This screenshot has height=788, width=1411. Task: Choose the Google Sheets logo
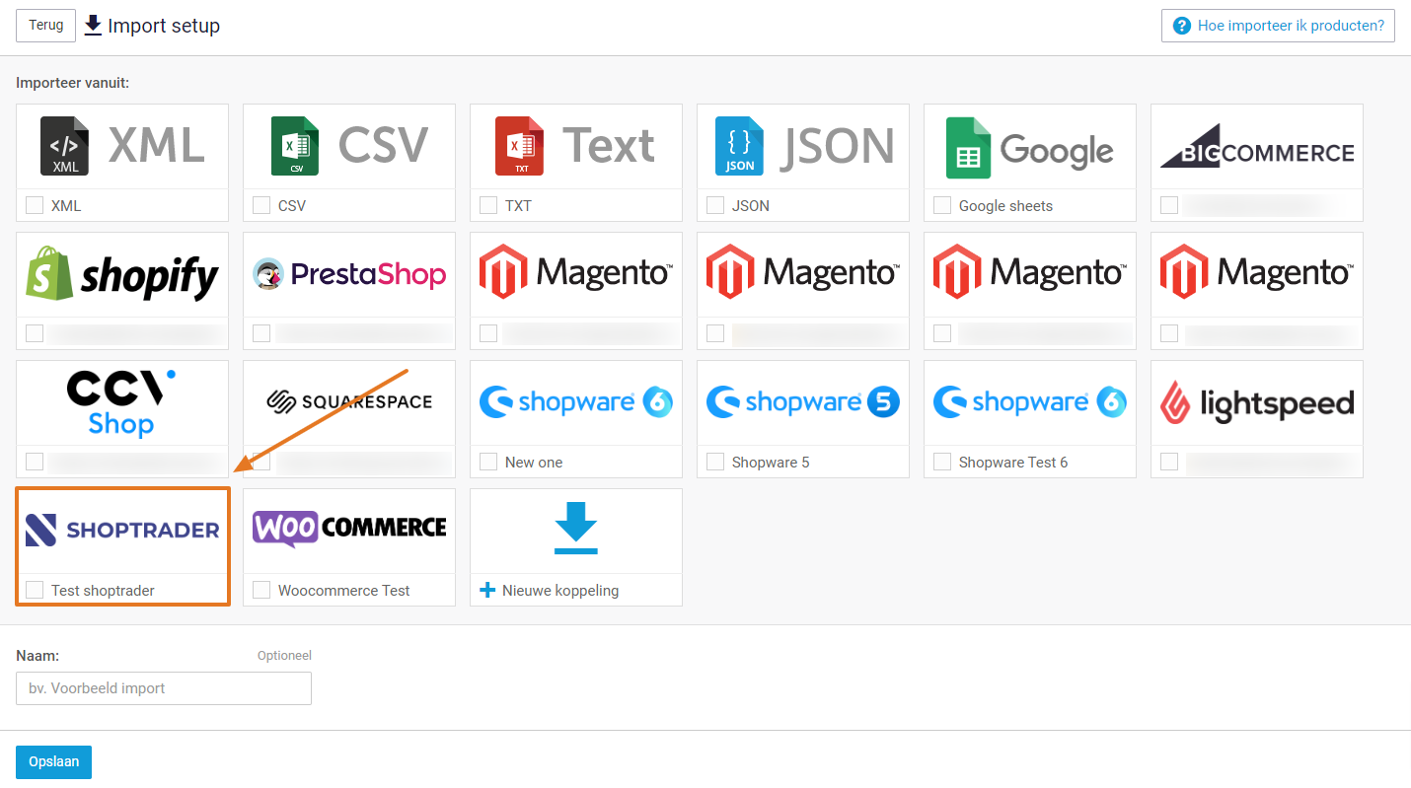1030,148
